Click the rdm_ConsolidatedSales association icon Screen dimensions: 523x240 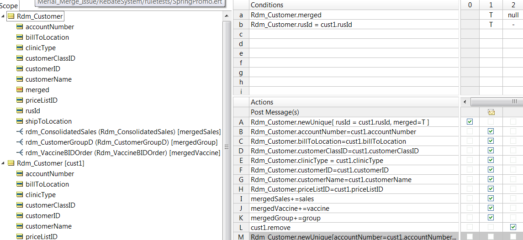20,132
